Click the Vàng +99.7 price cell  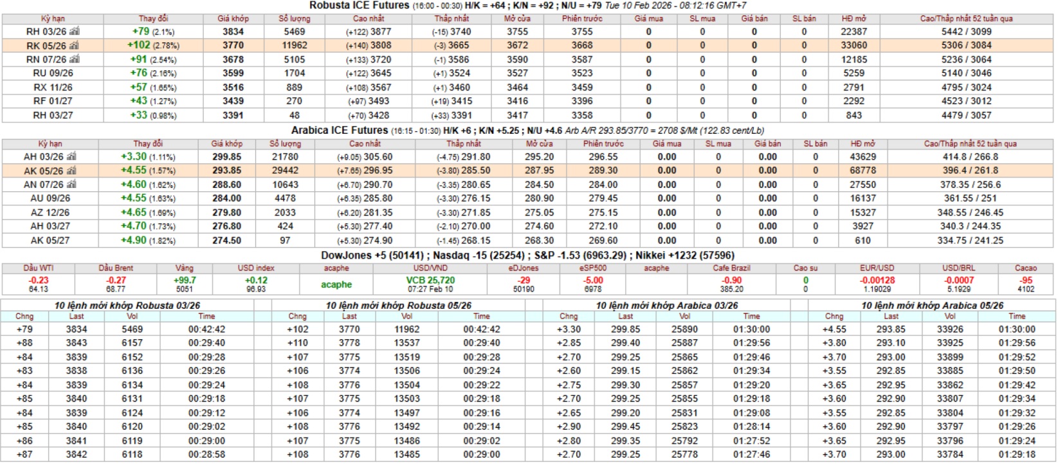pos(185,281)
